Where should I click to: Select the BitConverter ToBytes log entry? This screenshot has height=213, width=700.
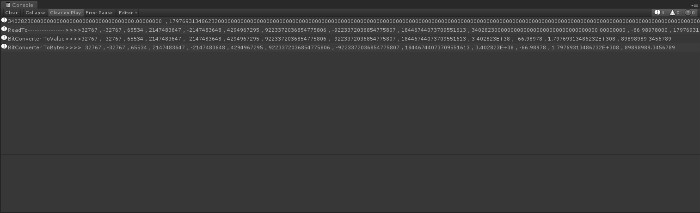[x=350, y=47]
